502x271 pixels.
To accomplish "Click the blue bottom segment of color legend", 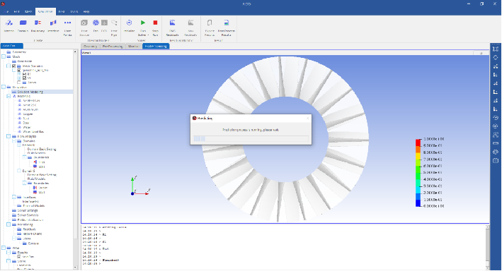I will [x=418, y=203].
